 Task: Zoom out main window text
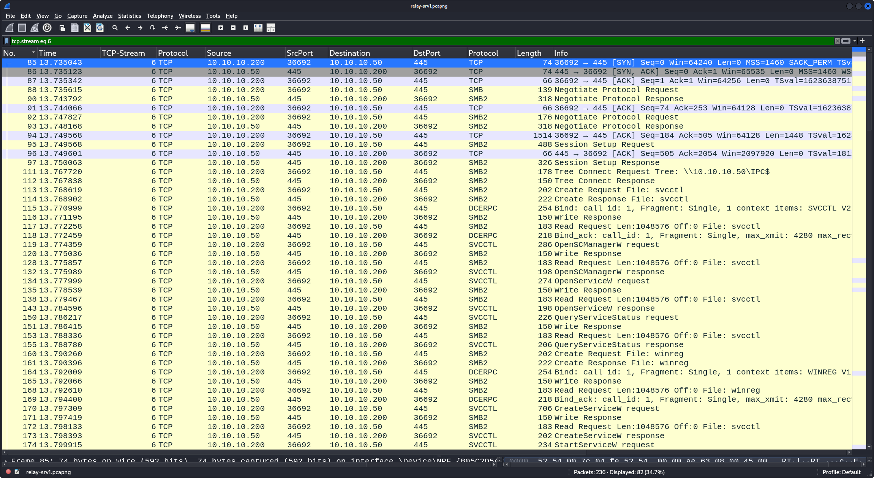point(233,28)
